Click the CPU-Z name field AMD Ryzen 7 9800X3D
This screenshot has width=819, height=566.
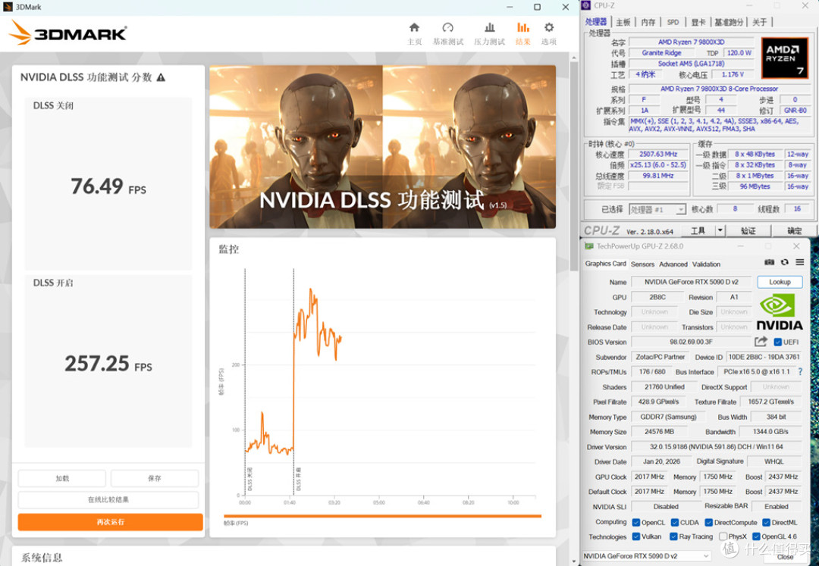pyautogui.click(x=691, y=42)
